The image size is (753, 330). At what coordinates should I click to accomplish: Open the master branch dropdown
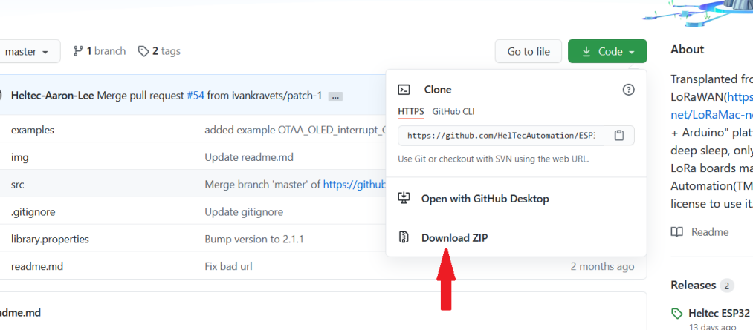point(27,51)
